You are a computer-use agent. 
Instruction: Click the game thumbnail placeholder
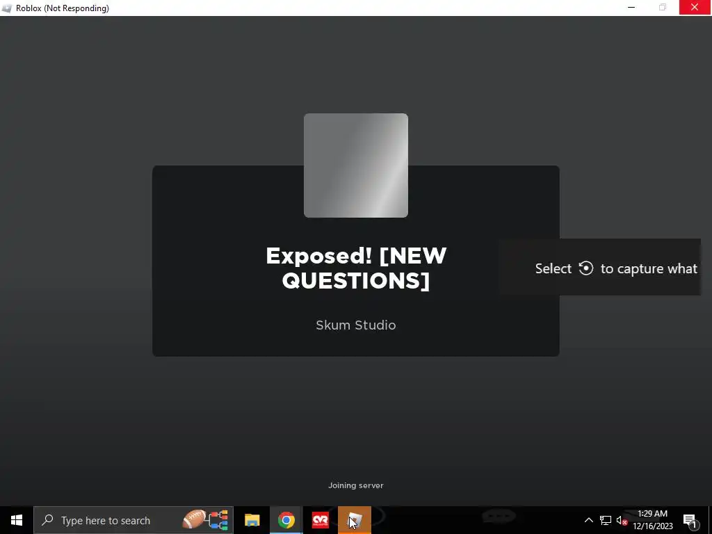pyautogui.click(x=356, y=165)
